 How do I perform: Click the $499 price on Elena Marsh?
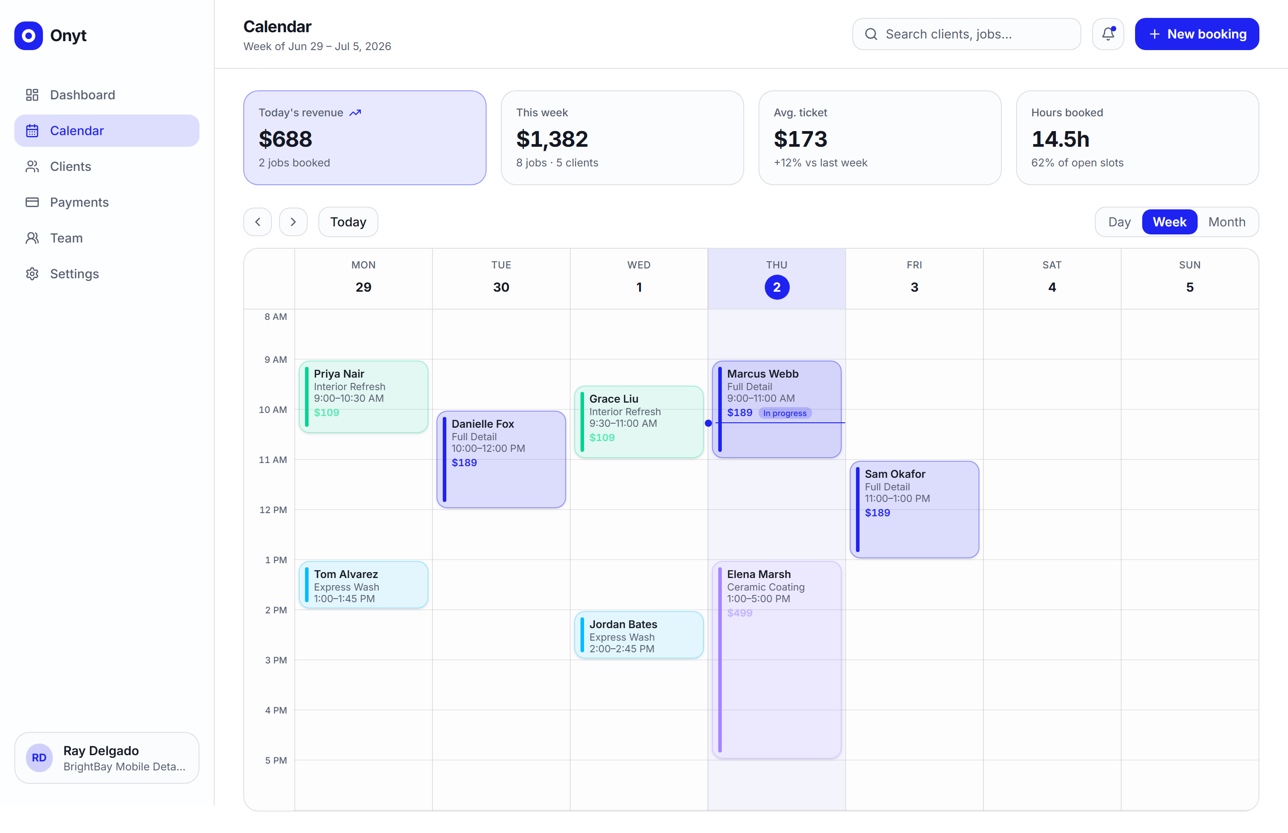point(739,613)
